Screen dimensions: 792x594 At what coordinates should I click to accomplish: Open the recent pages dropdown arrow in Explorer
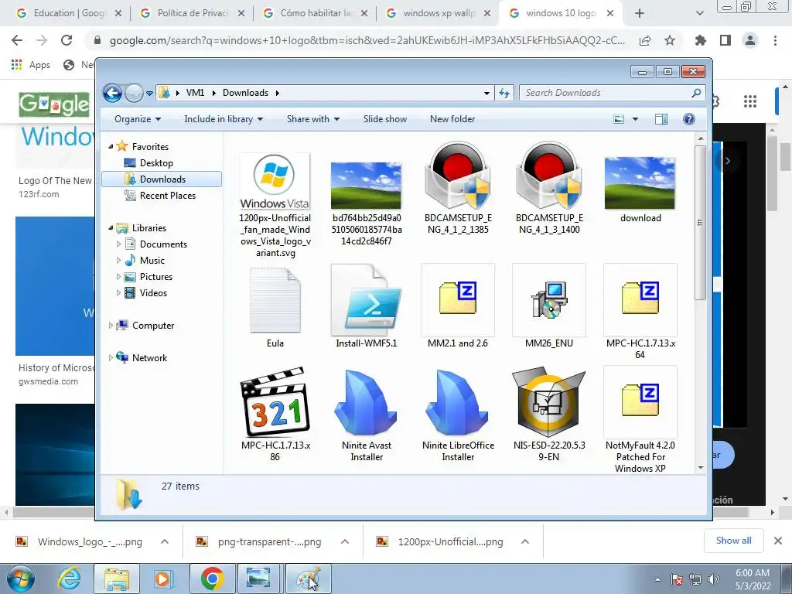pyautogui.click(x=149, y=94)
